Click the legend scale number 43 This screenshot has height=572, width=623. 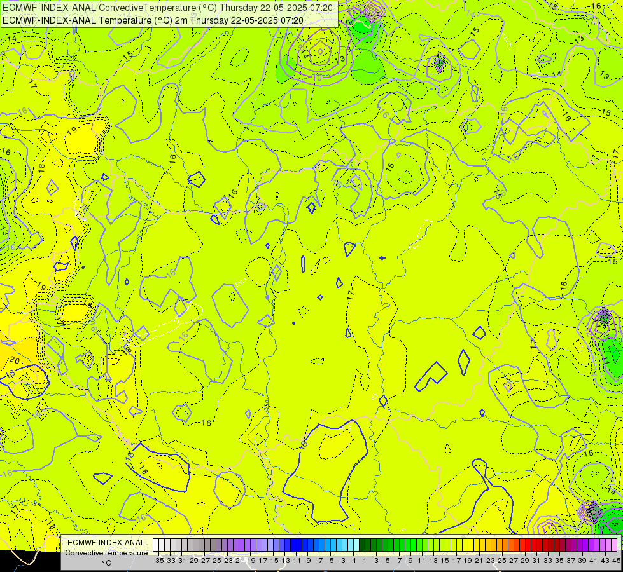coord(605,561)
